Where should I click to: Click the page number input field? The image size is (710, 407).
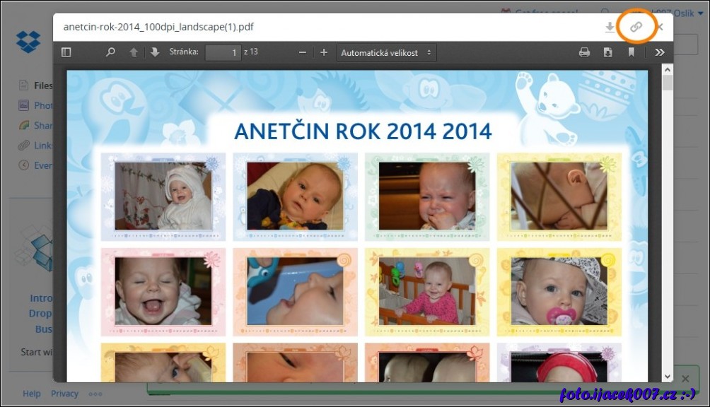(223, 52)
